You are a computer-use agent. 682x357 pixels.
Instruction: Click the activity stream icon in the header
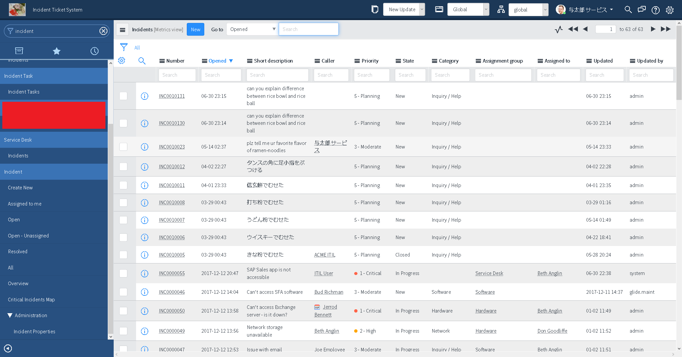[558, 29]
